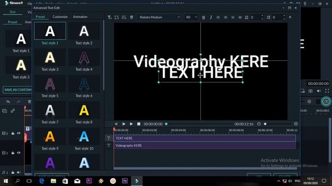The height and width of the screenshot is (186, 332).
Task: Click the keyframe diamond toolbar icon
Action: [x=290, y=17]
